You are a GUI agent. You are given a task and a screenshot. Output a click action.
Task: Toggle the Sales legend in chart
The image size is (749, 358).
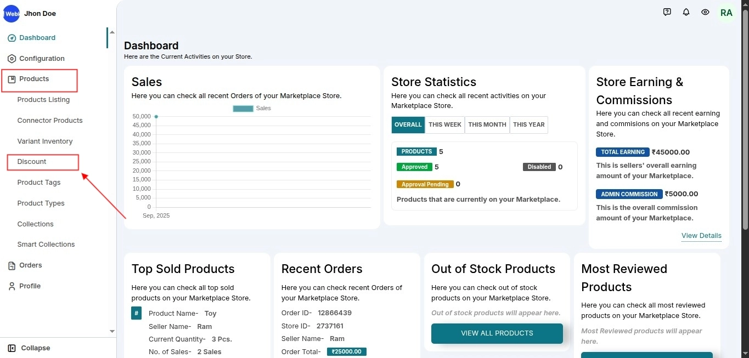coord(251,109)
